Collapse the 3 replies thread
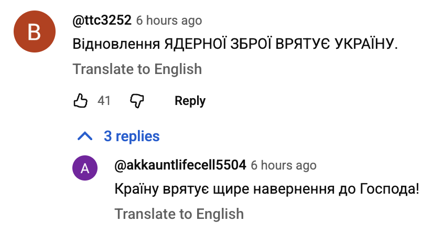Image resolution: width=432 pixels, height=232 pixels. pos(131,136)
